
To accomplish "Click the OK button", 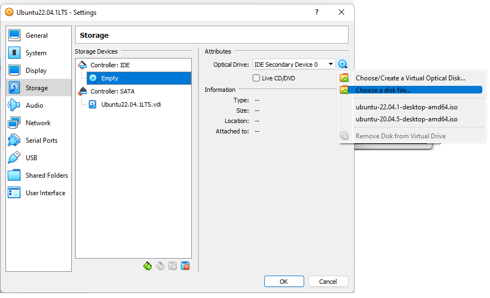I will click(x=283, y=282).
